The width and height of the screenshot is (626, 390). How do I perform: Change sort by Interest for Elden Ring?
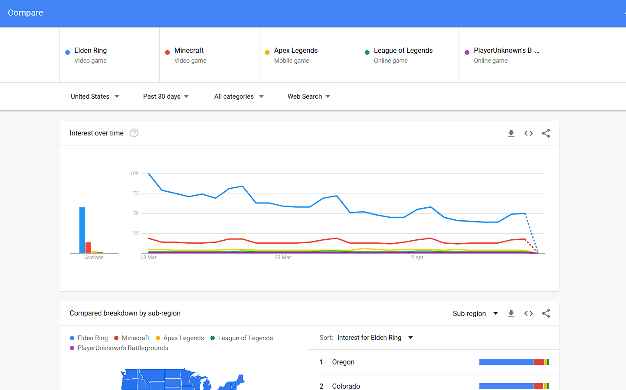pos(375,338)
